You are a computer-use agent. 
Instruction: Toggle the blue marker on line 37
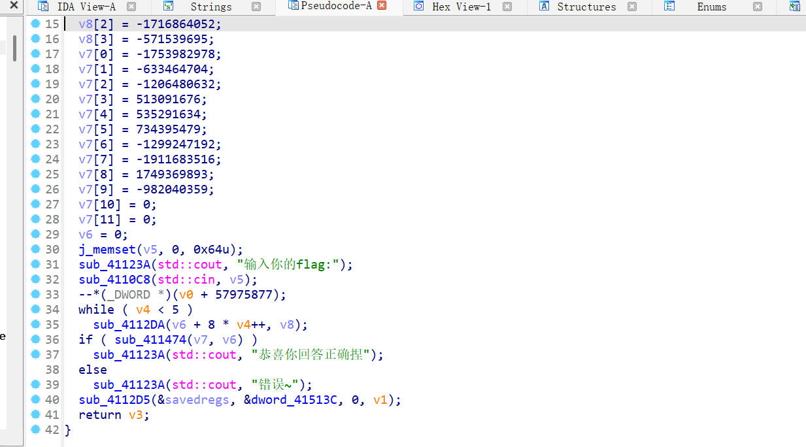35,354
